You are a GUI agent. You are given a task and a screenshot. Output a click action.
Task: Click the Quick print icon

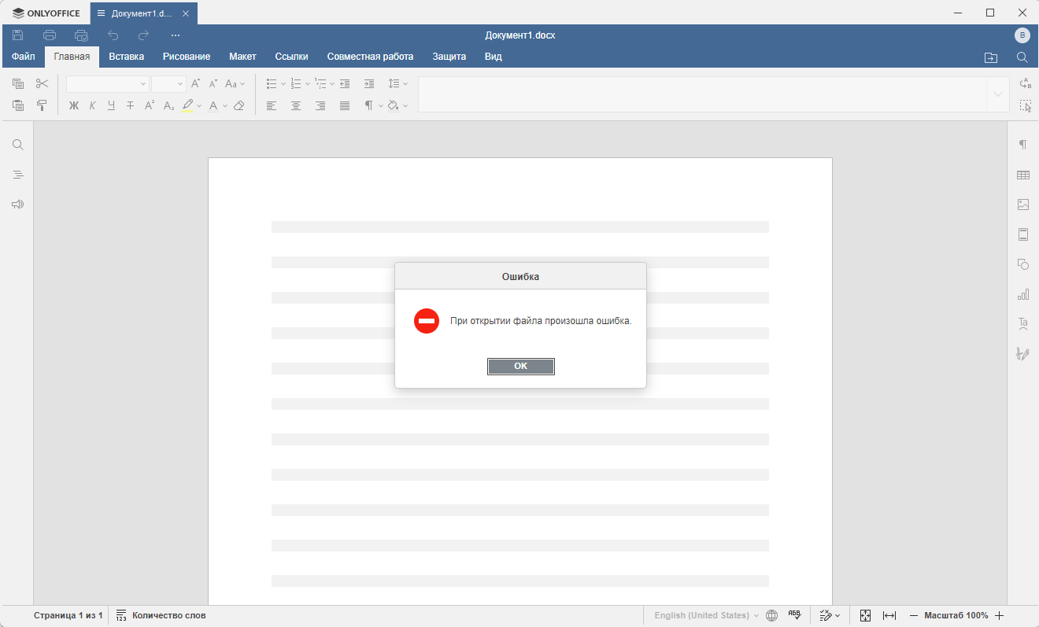(81, 35)
